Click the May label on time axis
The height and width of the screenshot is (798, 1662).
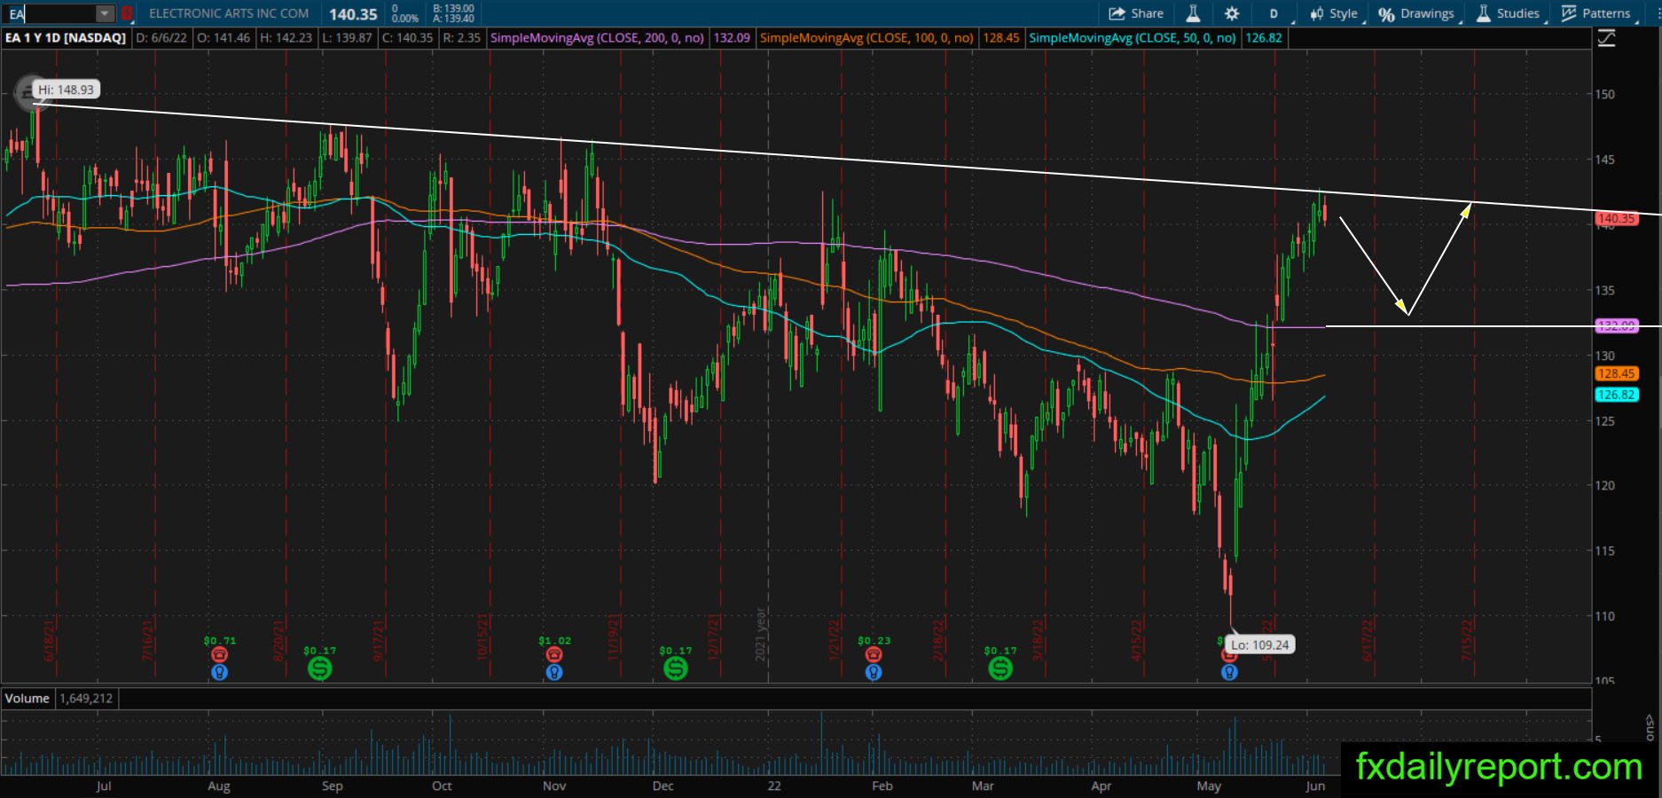click(1209, 786)
